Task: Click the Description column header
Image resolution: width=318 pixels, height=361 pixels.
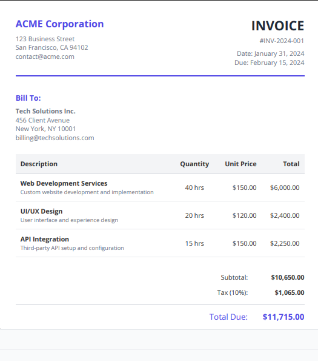Action: tap(39, 164)
